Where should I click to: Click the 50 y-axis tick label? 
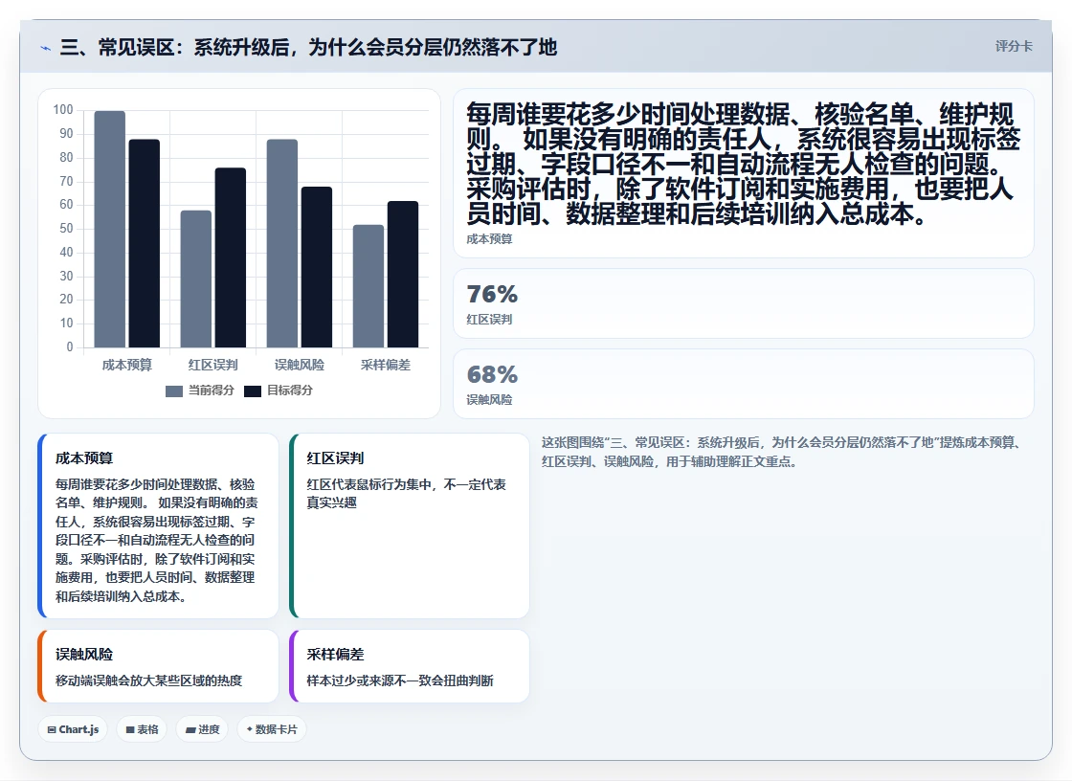[66, 229]
